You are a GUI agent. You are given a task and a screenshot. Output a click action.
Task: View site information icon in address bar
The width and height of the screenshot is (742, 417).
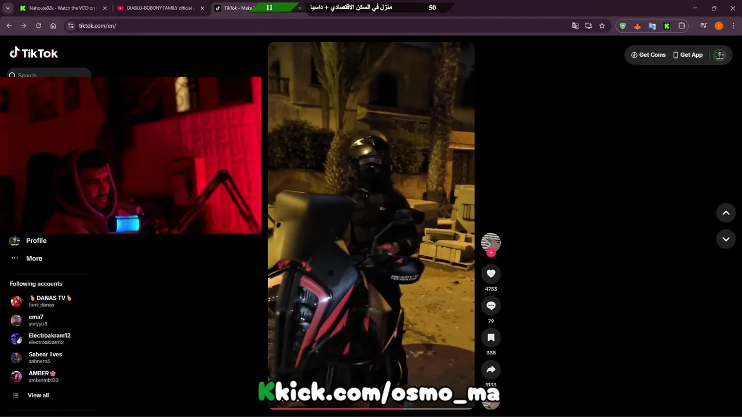click(x=71, y=25)
